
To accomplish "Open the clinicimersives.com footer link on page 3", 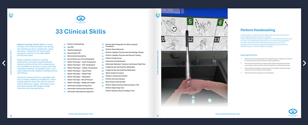I will pos(228,114).
